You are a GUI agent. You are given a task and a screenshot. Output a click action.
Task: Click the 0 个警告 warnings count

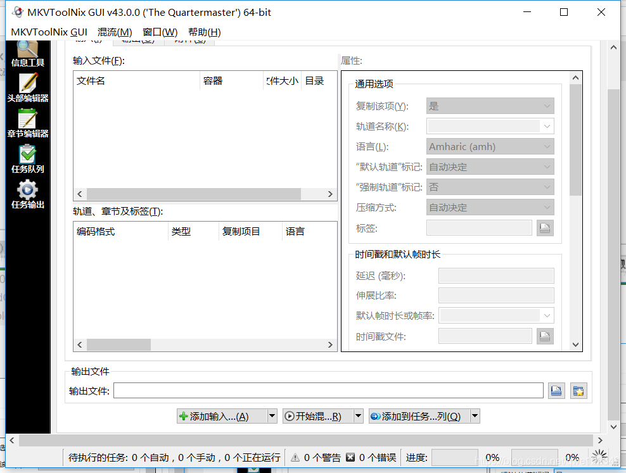[322, 457]
